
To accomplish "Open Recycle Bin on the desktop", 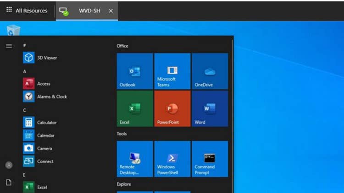I will (13, 30).
